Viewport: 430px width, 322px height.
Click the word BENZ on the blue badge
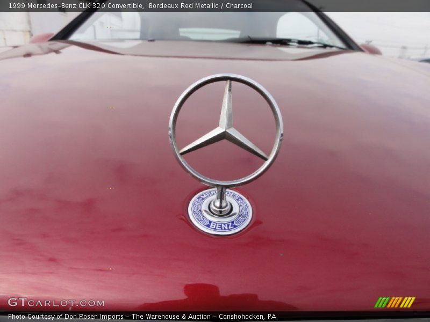click(x=221, y=226)
